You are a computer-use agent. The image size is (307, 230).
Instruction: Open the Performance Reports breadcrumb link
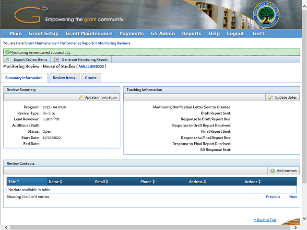(78, 43)
